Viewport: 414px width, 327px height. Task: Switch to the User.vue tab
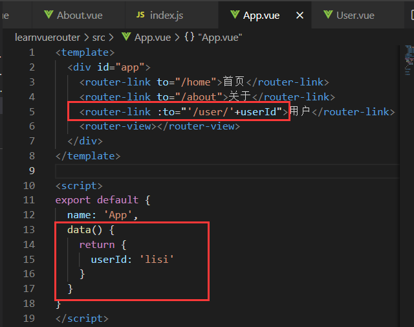(358, 15)
